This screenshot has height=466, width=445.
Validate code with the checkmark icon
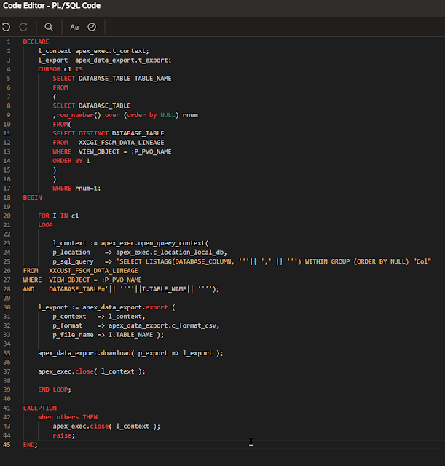(92, 27)
